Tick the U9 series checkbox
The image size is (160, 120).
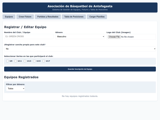click(x=7, y=61)
